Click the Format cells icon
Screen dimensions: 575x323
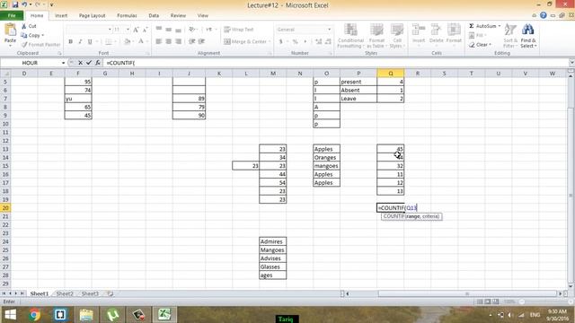454,30
